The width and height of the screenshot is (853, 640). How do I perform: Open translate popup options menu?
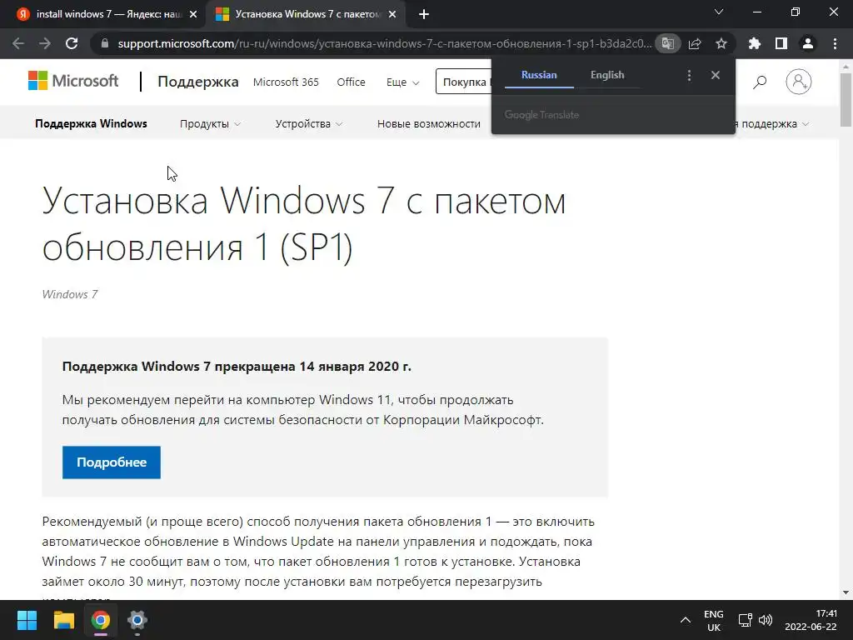(689, 76)
